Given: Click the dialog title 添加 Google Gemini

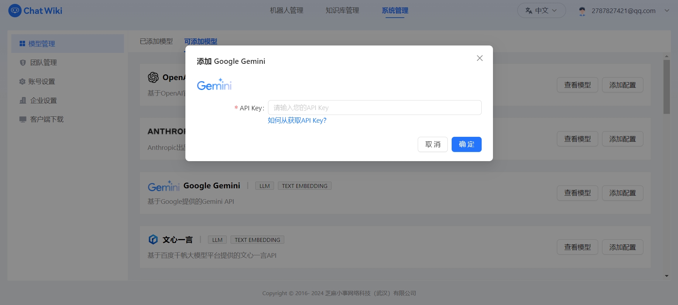Looking at the screenshot, I should click(231, 61).
